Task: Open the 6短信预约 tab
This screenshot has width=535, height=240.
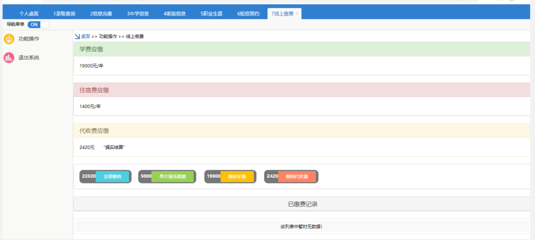Action: tap(248, 14)
